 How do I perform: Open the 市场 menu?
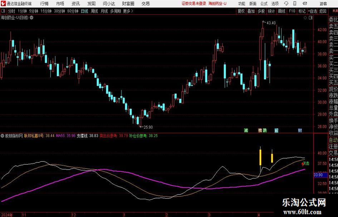[60, 4]
